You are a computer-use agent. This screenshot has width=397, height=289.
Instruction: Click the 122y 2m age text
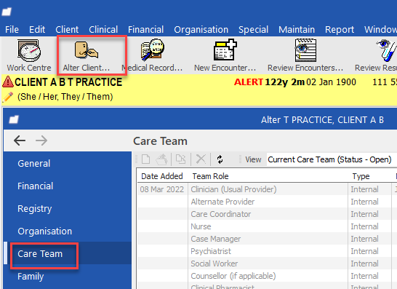tap(284, 82)
